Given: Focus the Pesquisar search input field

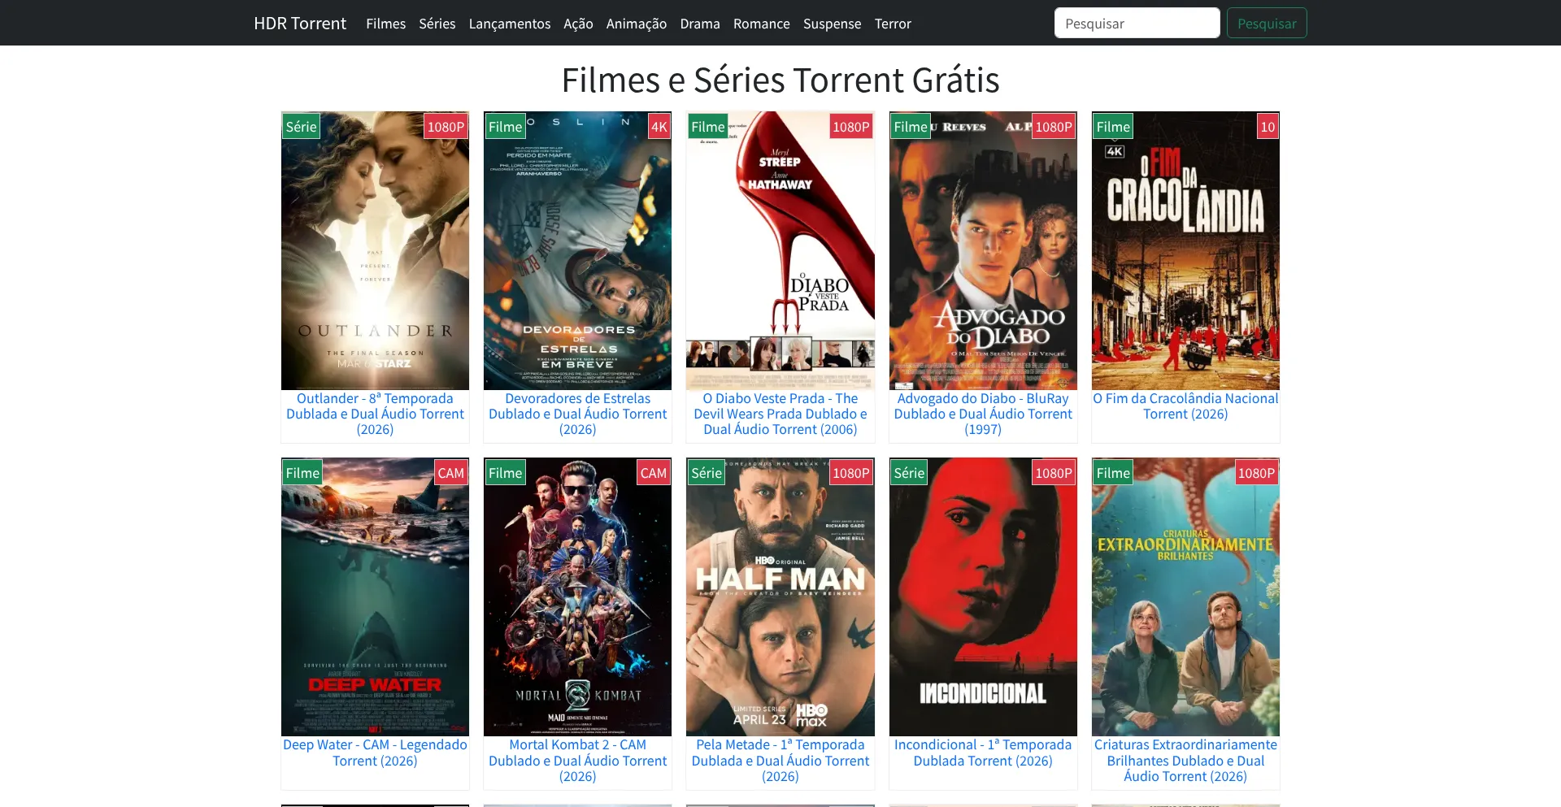Looking at the screenshot, I should [x=1137, y=23].
